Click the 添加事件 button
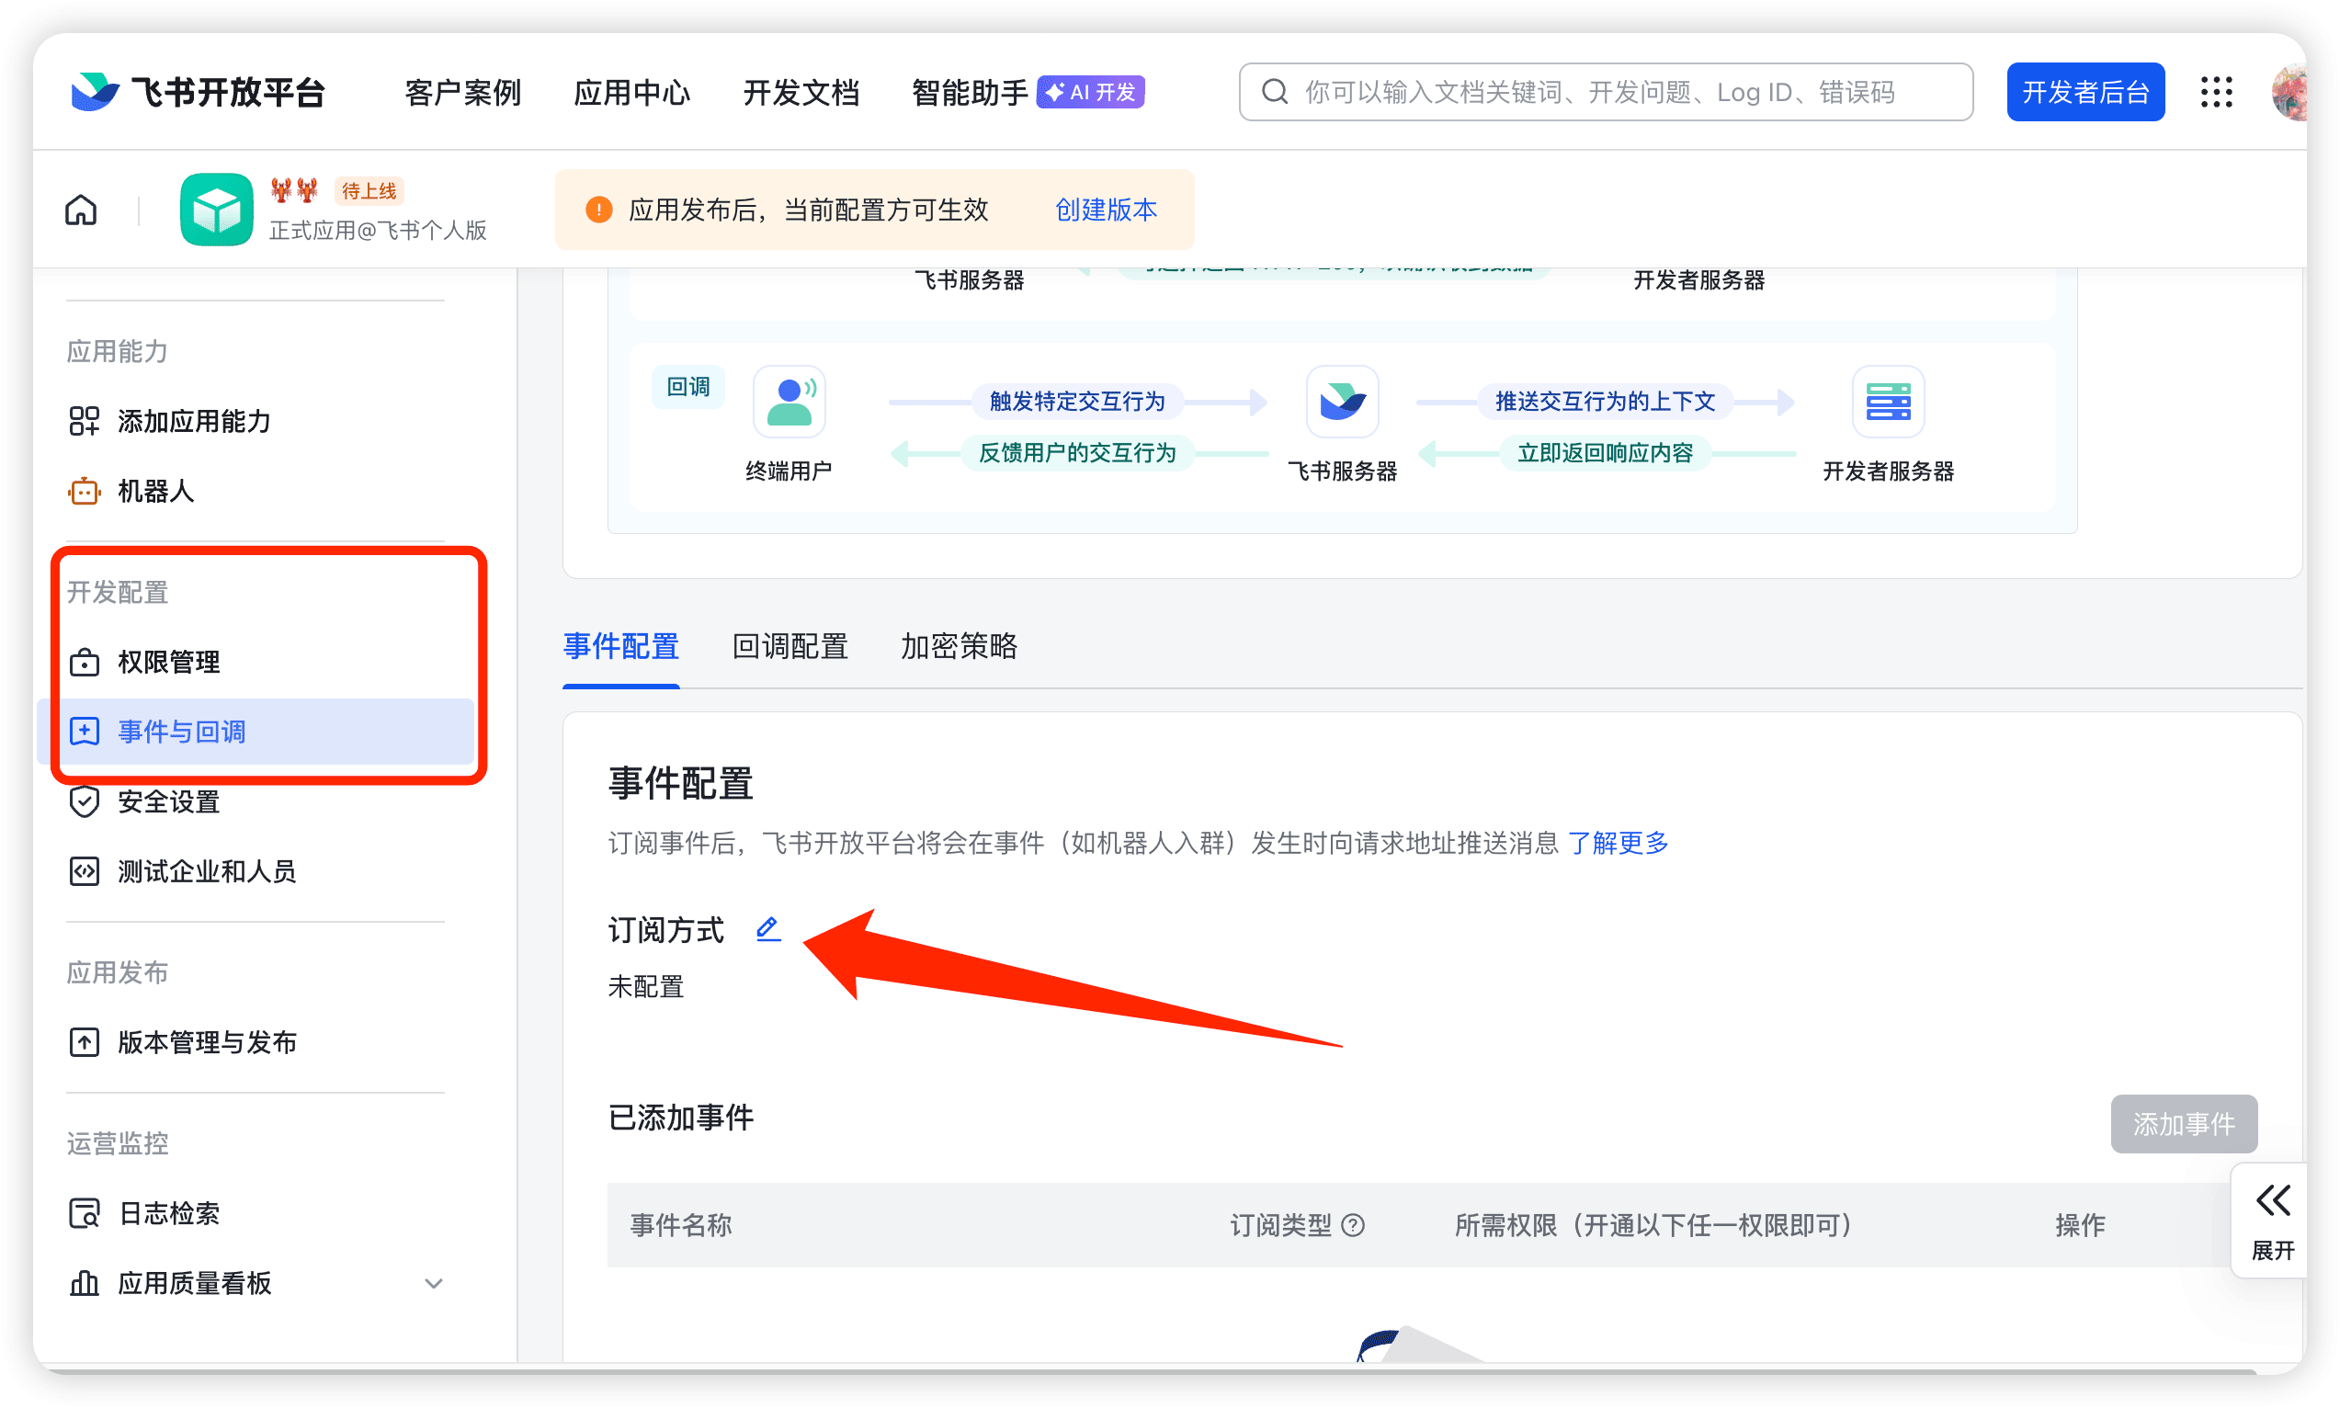 (x=2184, y=1124)
